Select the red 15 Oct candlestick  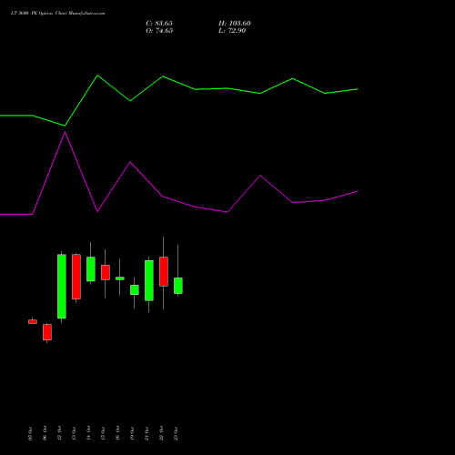[106, 272]
